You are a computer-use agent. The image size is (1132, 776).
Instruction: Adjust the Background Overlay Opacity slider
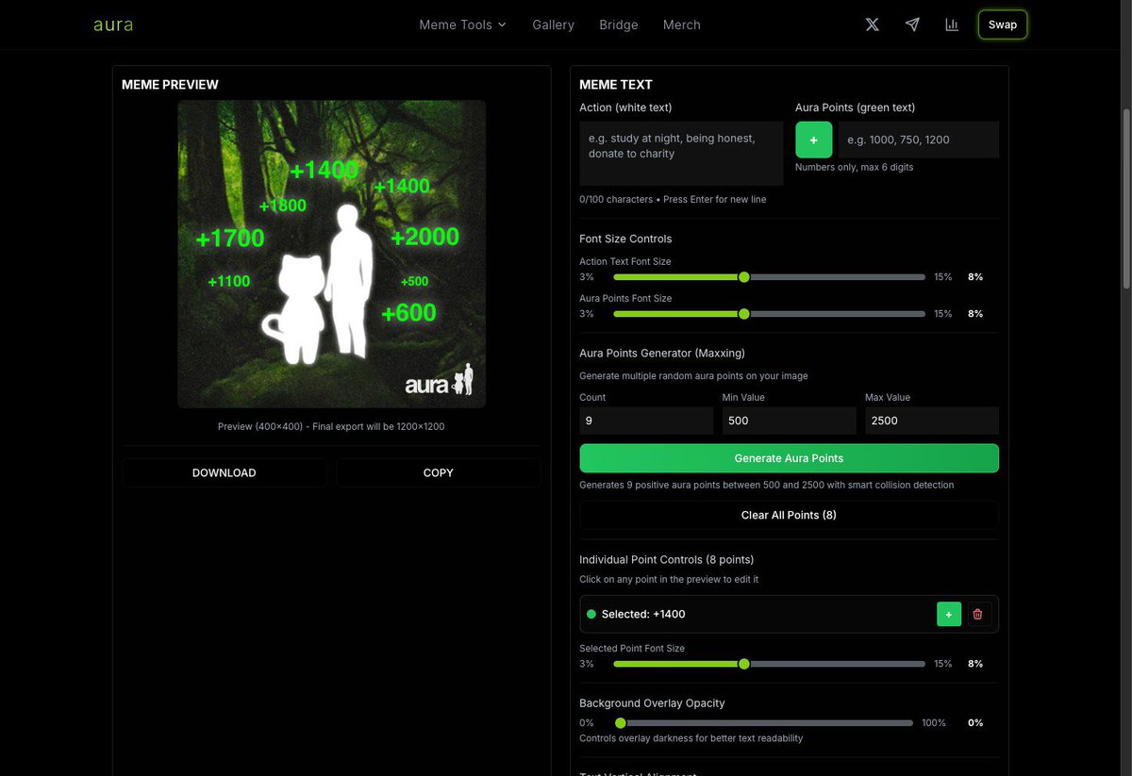coord(763,723)
